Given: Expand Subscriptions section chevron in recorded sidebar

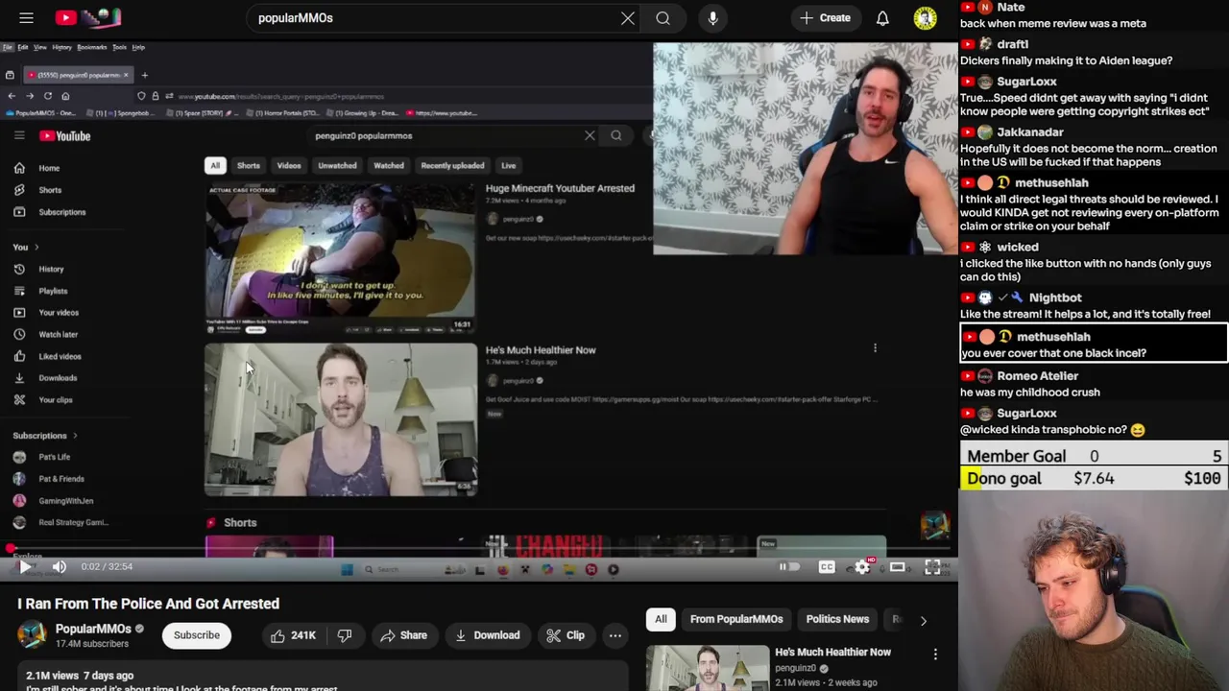Looking at the screenshot, I should pos(75,436).
